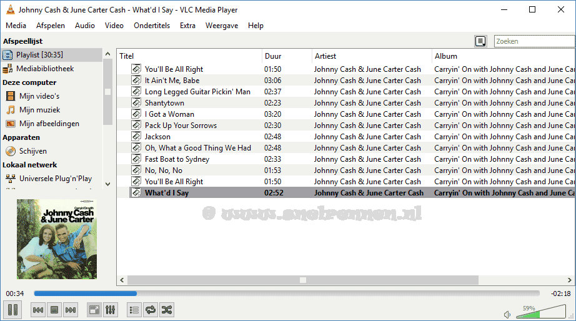Select track Fast Boat to Sydney
The width and height of the screenshot is (576, 321).
pyautogui.click(x=346, y=159)
